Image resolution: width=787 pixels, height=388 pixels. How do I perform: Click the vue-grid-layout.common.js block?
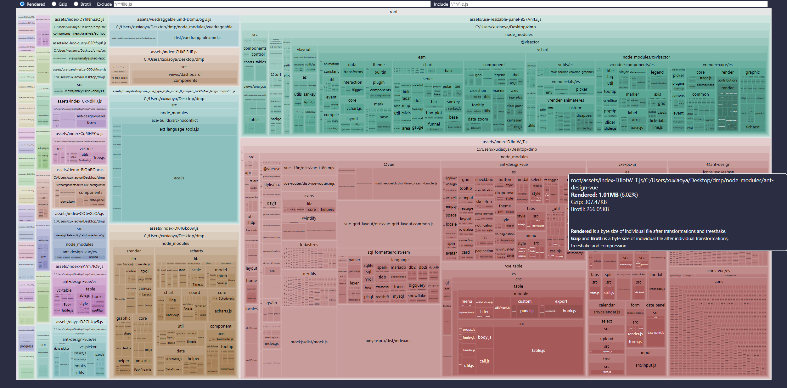pos(389,224)
